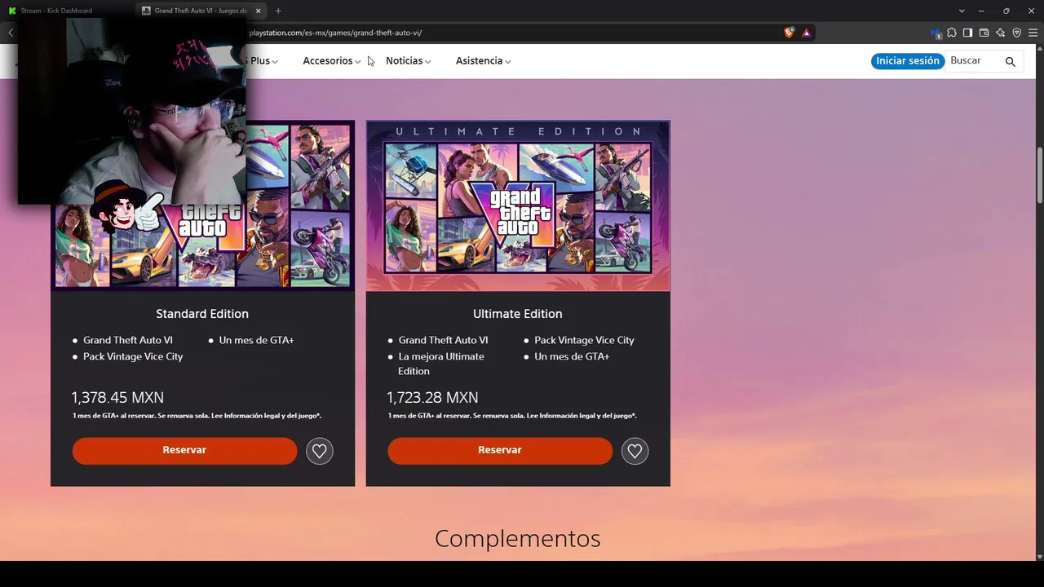Click 'Grand Theft Auto VI' in Standard Edition list
The image size is (1044, 587).
pos(128,340)
